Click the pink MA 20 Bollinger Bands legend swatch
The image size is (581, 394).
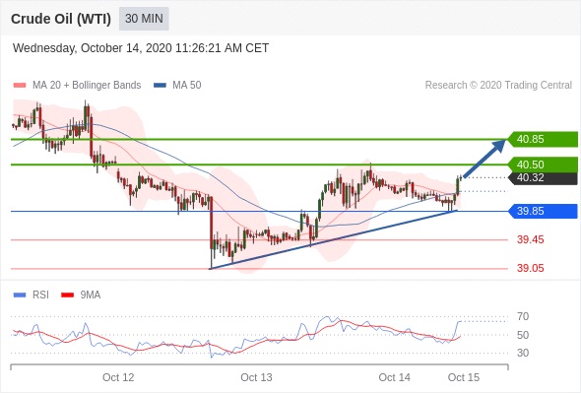click(x=20, y=86)
